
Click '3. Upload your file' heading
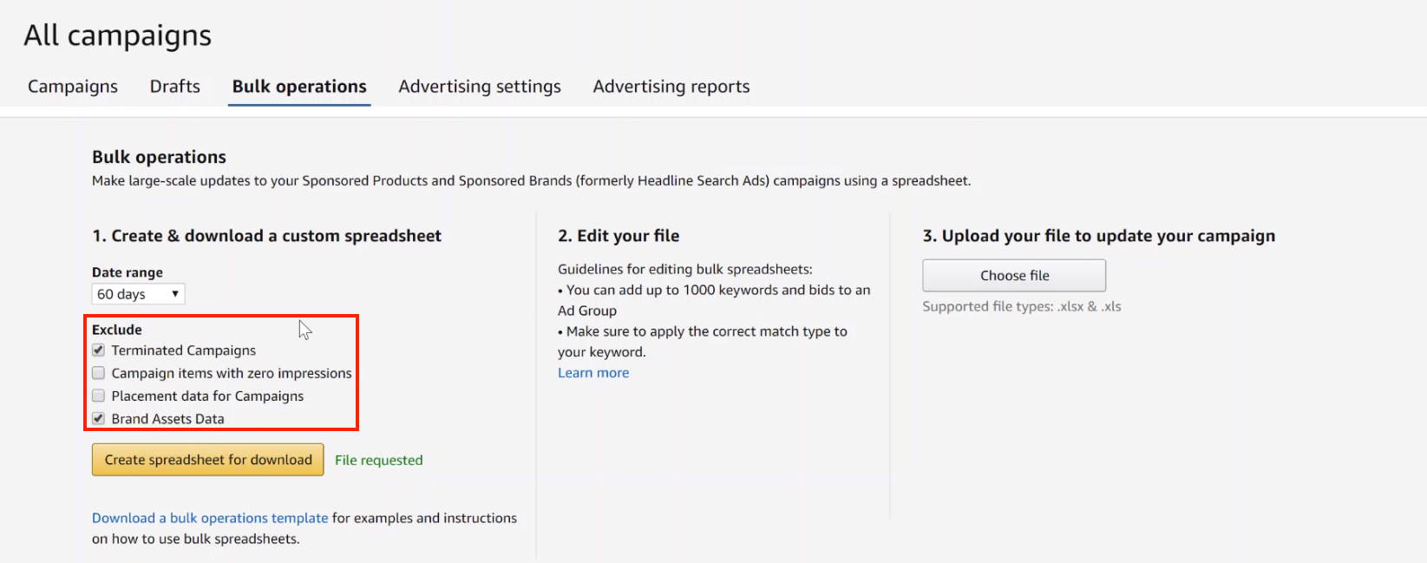[1099, 236]
